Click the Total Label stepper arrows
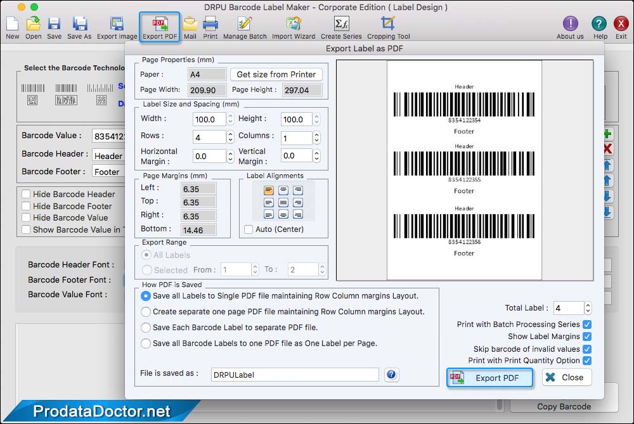634x424 pixels. coord(588,308)
